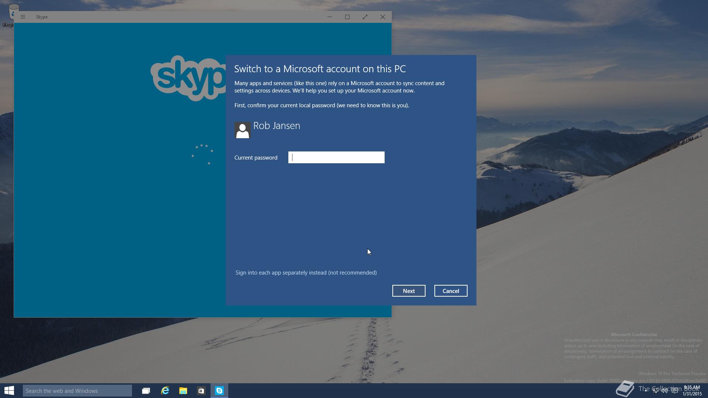The height and width of the screenshot is (398, 708).
Task: Open Task View from the taskbar
Action: pos(146,391)
